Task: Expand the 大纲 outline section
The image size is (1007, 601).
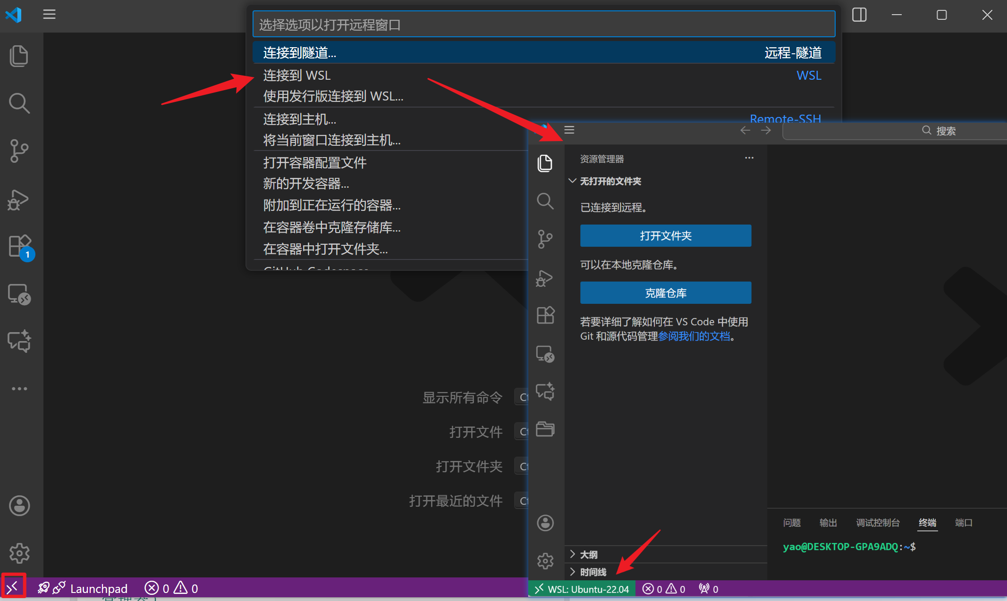Action: point(589,554)
